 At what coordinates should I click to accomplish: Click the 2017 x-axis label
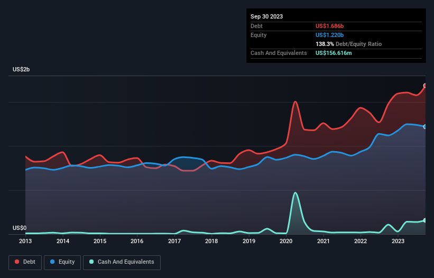(174, 241)
